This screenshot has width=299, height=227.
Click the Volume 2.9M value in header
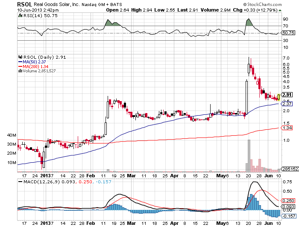[x=215, y=10]
